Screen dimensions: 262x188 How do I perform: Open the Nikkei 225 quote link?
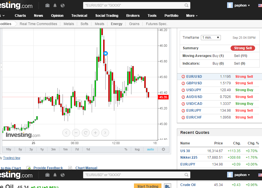(x=189, y=157)
